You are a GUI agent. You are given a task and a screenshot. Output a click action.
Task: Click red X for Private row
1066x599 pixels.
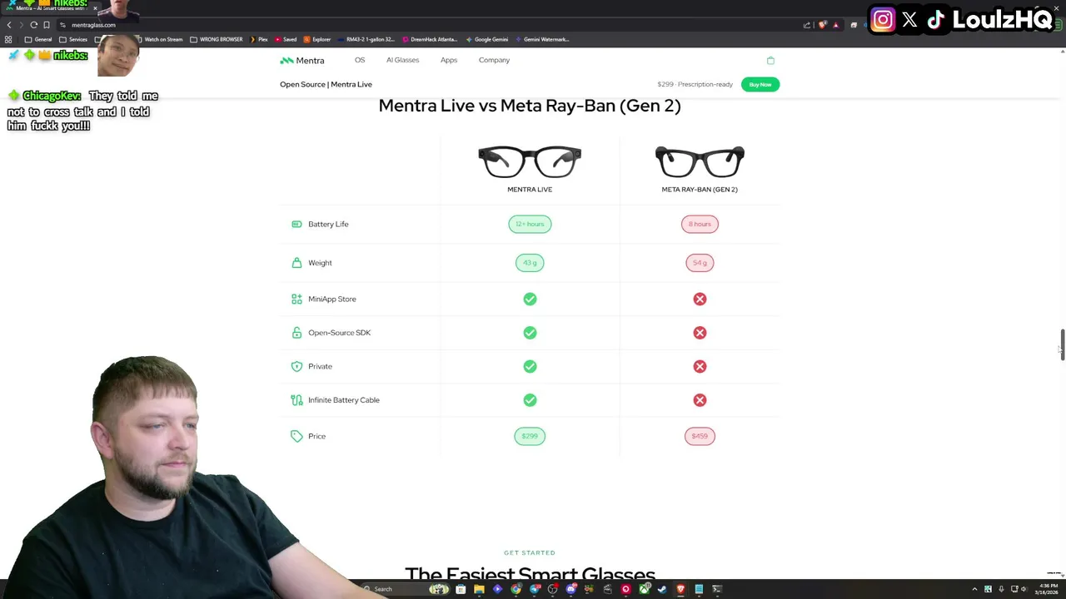(700, 366)
